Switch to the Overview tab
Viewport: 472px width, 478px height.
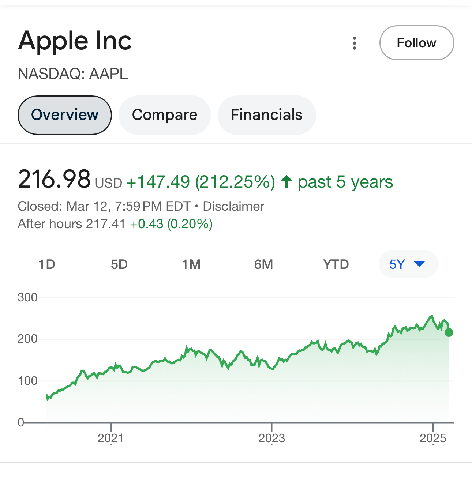point(65,115)
